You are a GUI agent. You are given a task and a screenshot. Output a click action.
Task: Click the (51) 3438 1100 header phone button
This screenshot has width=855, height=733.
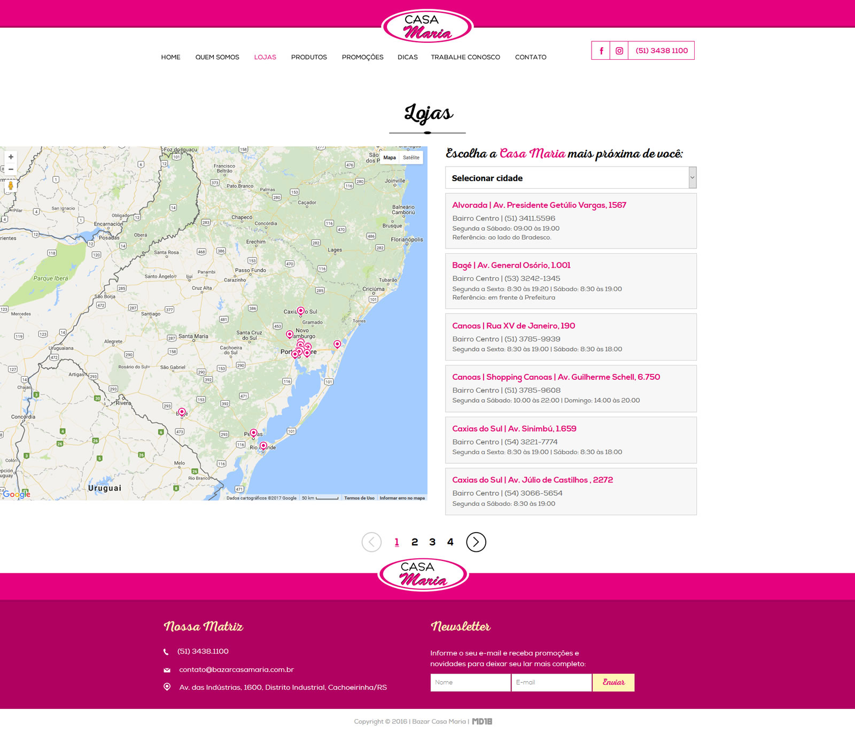point(662,51)
